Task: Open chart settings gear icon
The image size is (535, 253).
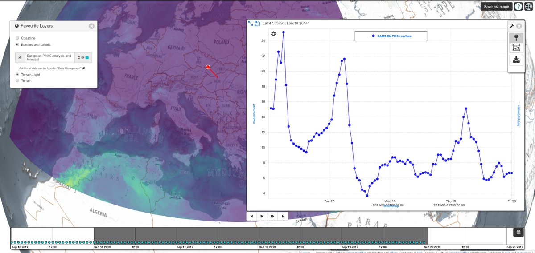Action: tap(273, 34)
